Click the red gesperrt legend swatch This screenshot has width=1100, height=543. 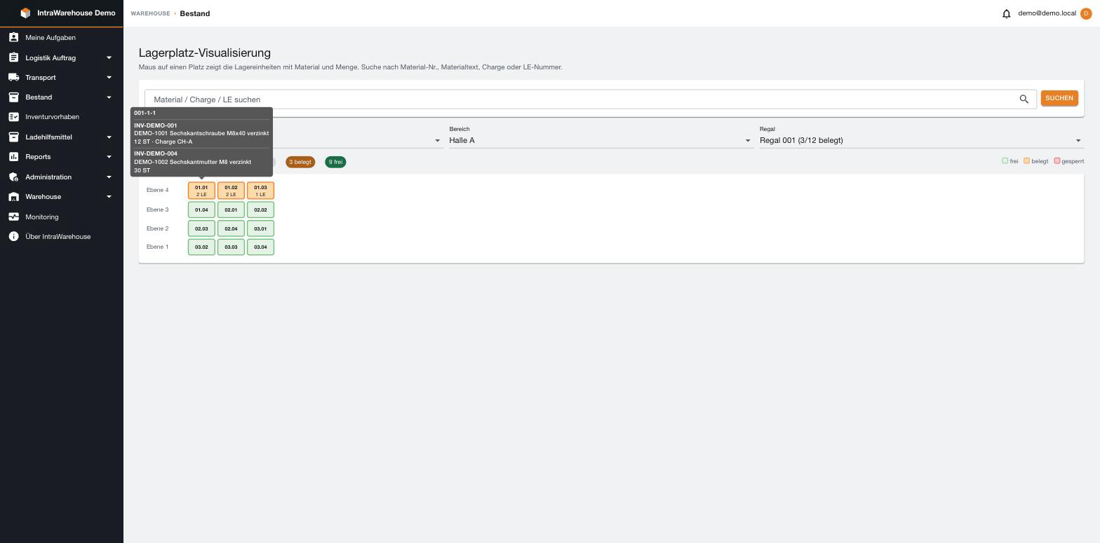(x=1057, y=160)
